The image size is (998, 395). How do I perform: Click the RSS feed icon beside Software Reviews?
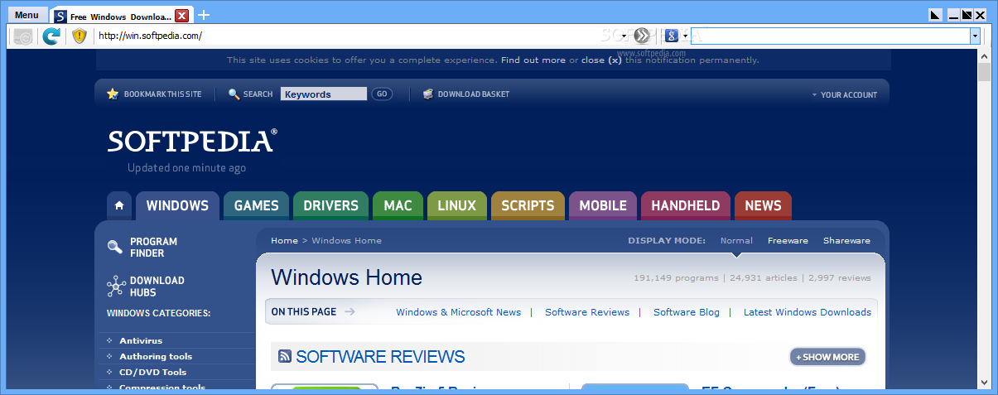click(285, 357)
